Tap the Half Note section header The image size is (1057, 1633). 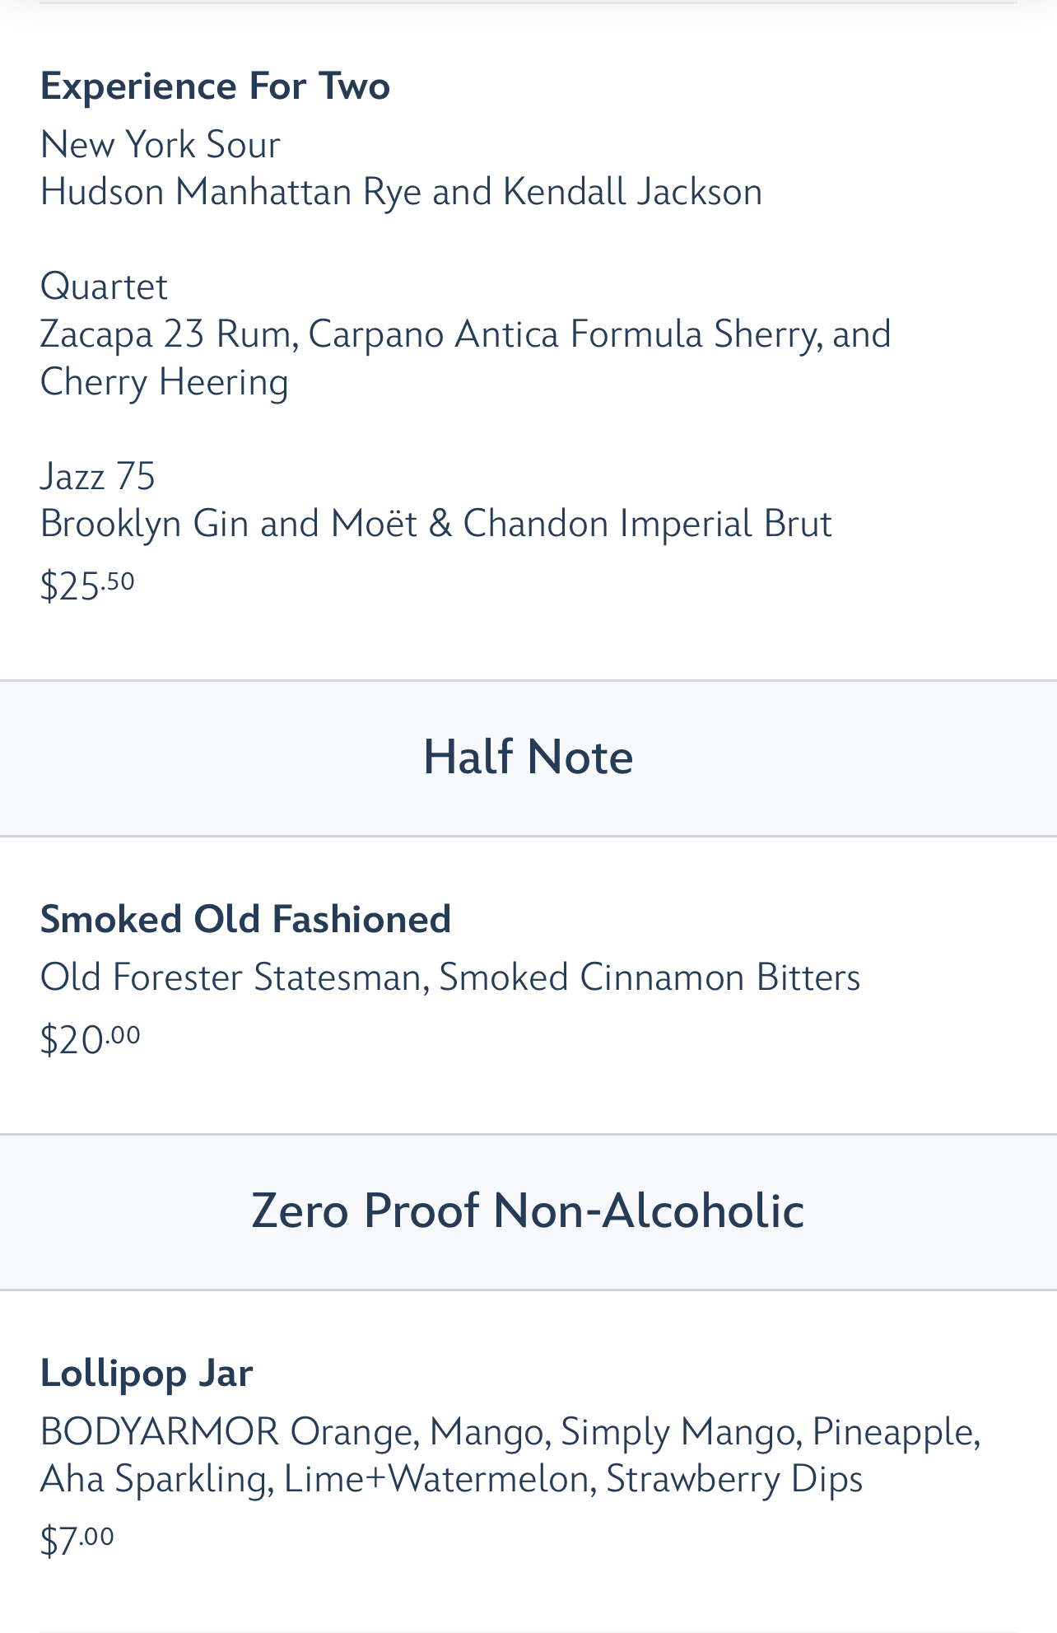tap(528, 758)
